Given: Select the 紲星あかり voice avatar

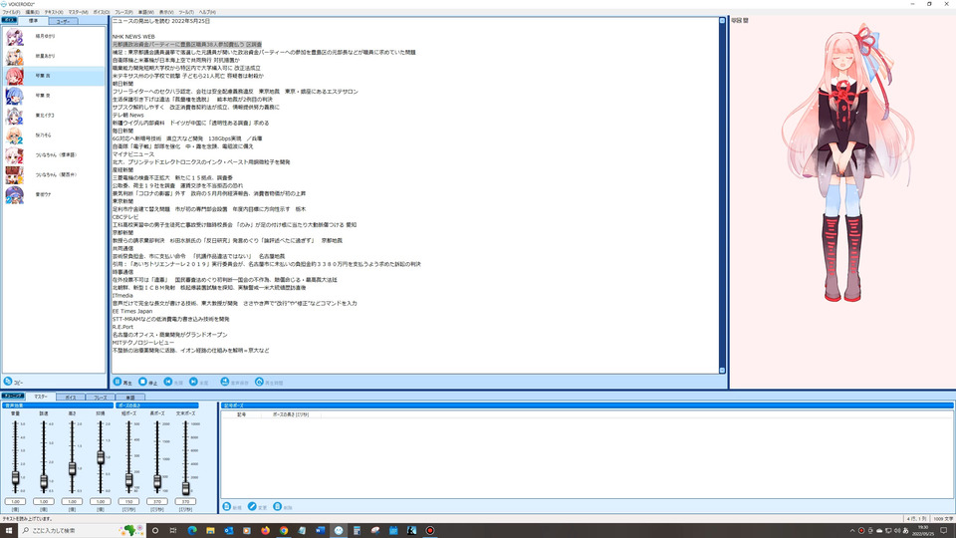Looking at the screenshot, I should pos(14,56).
